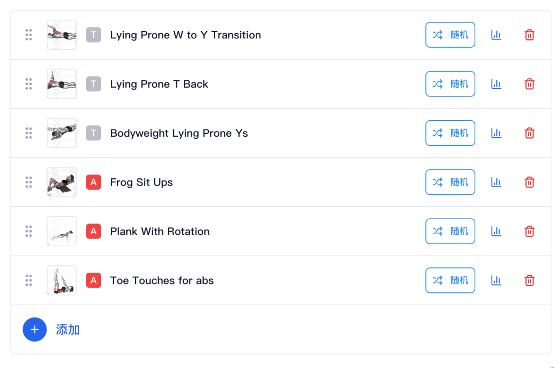Viewport: 559px width, 368px height.
Task: Click the red A badge of Toe Touches
Action: [x=93, y=280]
